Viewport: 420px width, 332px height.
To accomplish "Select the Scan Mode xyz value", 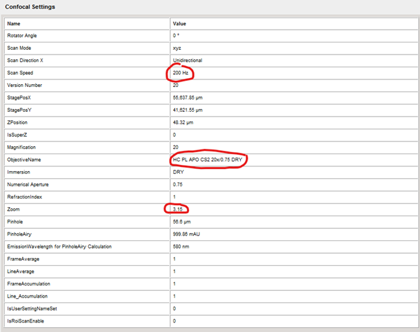I will [177, 48].
